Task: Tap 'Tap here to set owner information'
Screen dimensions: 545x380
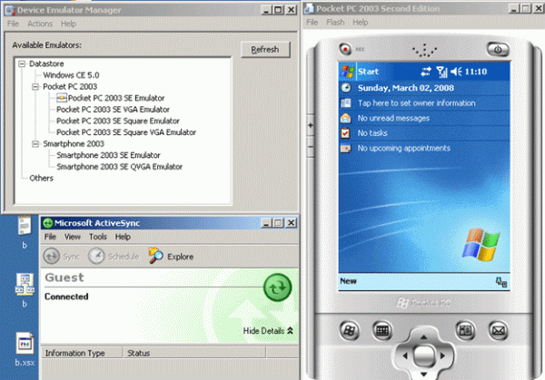Action: pos(416,103)
